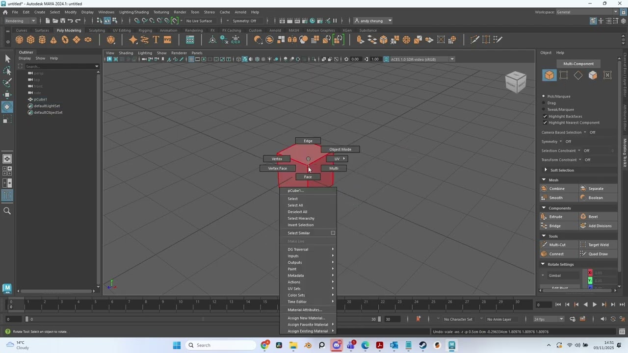The width and height of the screenshot is (628, 353).
Task: Click the SVG import shelf icon
Action: click(x=167, y=40)
